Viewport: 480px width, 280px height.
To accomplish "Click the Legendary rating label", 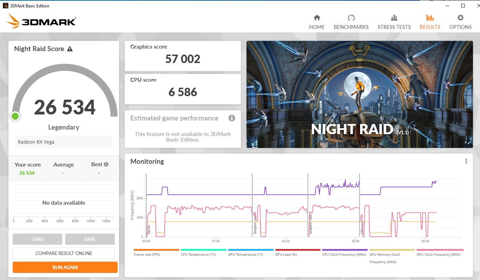I will [x=64, y=127].
